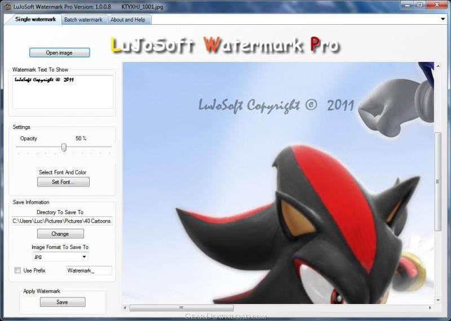Expand the tab overflow arrow at the far right
The image size is (451, 321).
(x=443, y=19)
